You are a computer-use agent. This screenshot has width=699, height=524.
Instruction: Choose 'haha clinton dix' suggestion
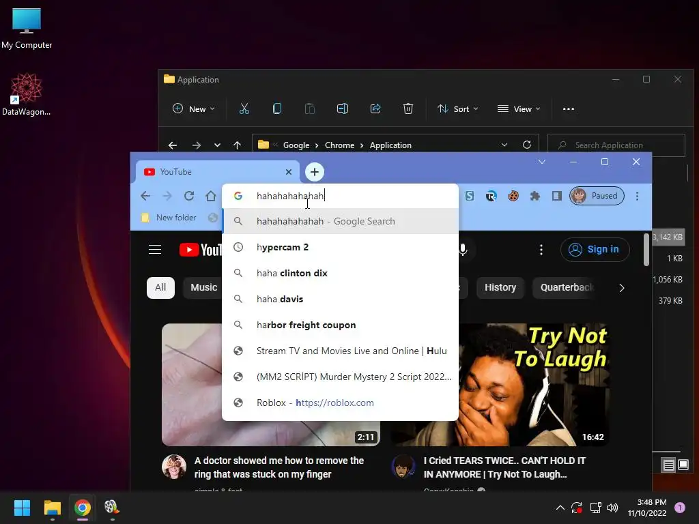pyautogui.click(x=340, y=273)
